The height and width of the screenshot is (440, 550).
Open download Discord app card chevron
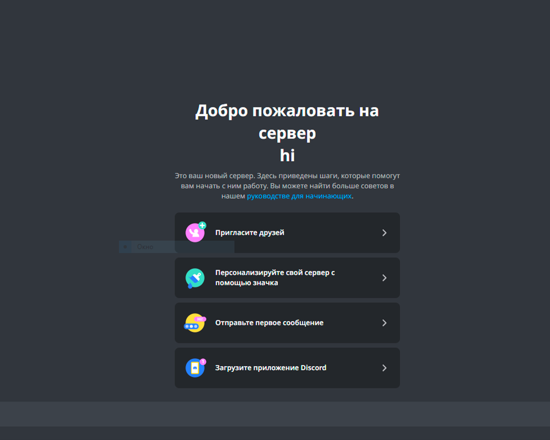pyautogui.click(x=385, y=368)
